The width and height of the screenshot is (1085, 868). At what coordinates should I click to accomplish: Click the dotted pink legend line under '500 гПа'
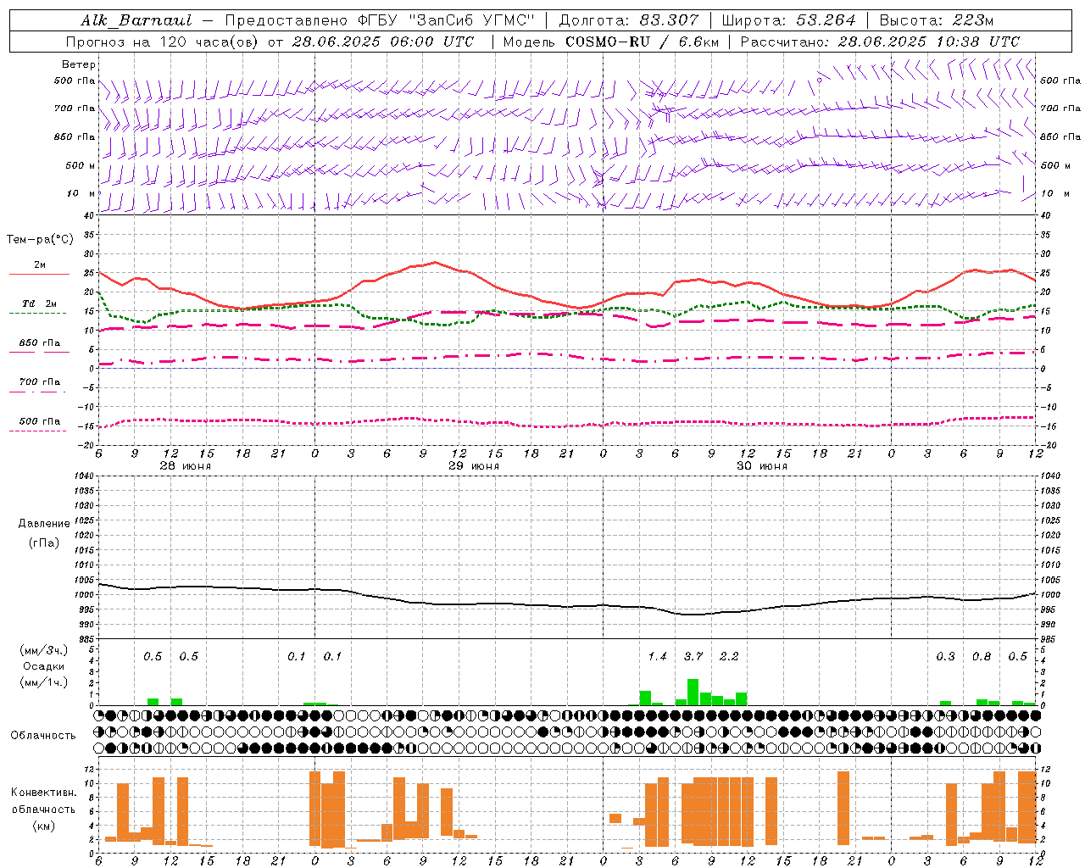(x=37, y=431)
